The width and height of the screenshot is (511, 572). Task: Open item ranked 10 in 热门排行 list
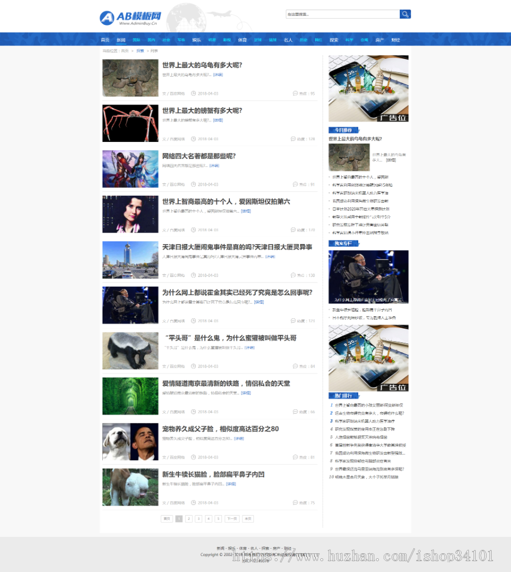coord(366,477)
